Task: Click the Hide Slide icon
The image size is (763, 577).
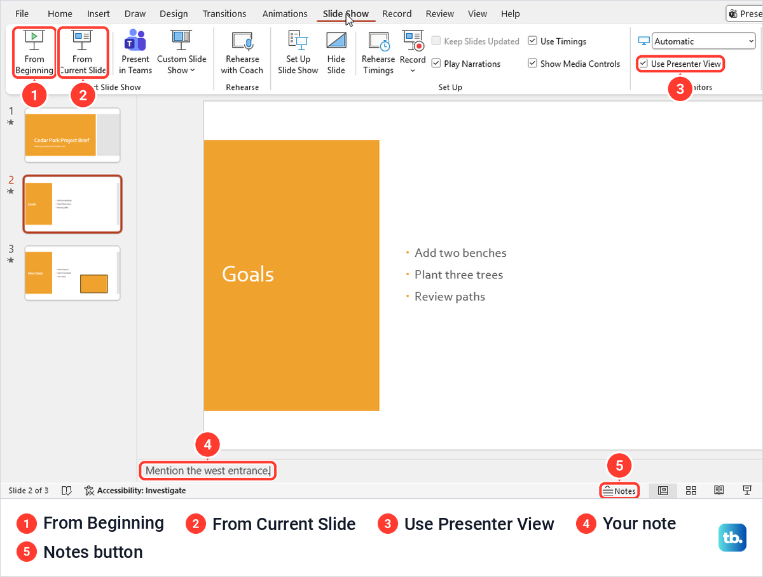Action: tap(336, 41)
